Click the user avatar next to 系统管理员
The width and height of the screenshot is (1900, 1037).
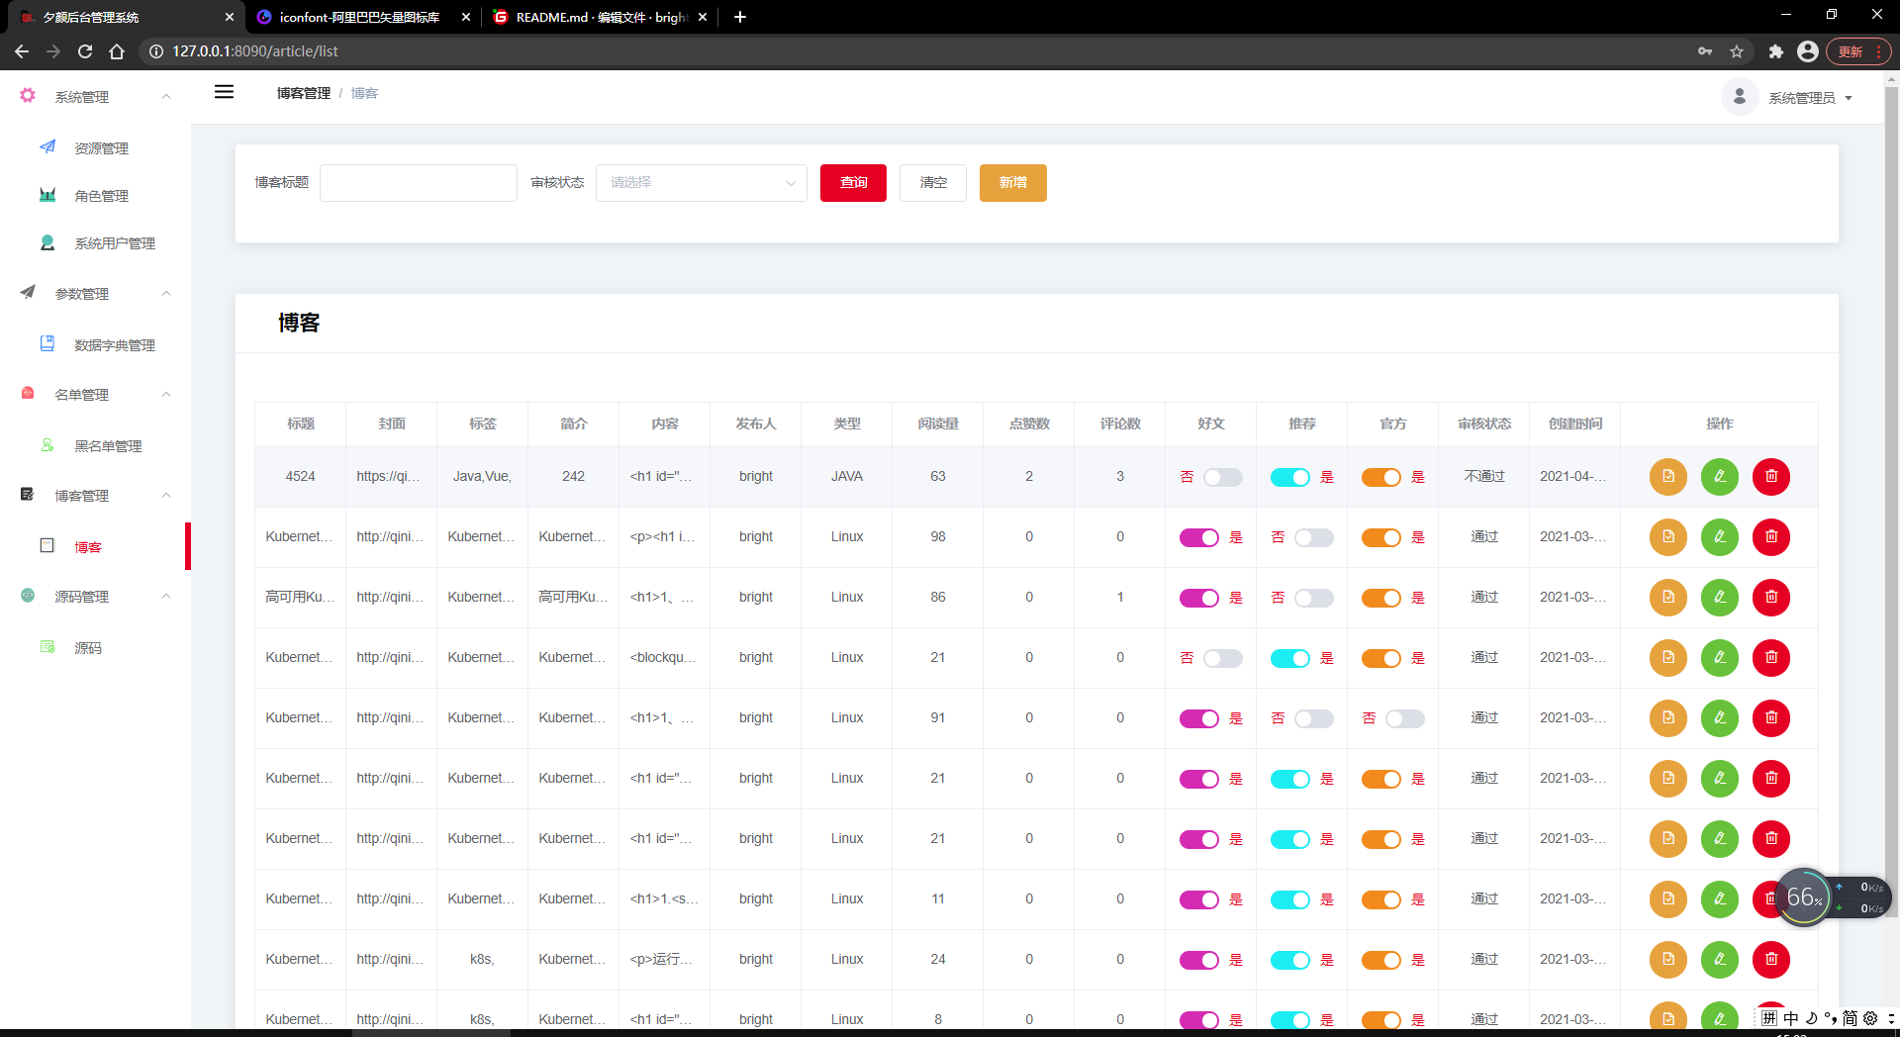point(1740,97)
